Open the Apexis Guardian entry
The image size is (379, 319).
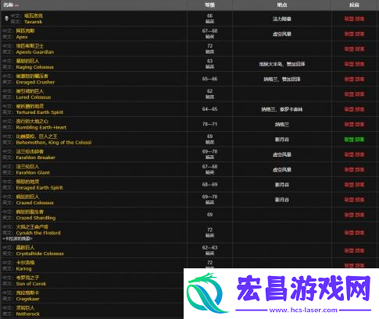pos(35,52)
